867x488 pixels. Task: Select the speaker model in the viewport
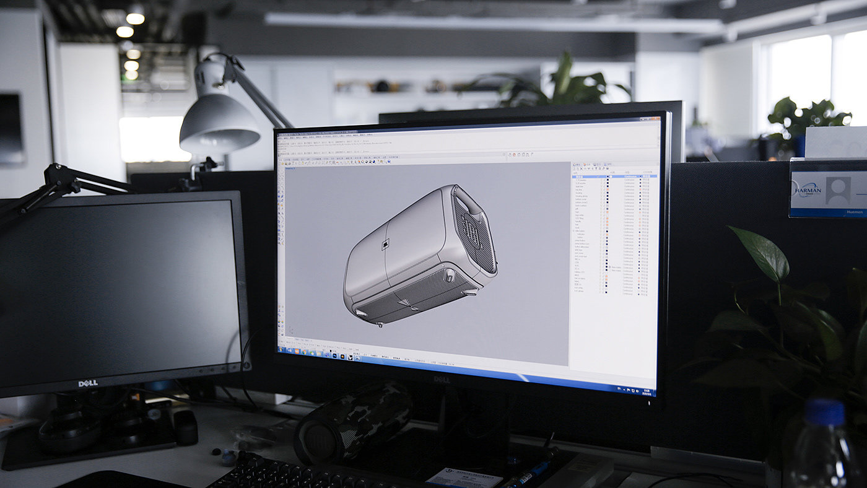coord(420,254)
